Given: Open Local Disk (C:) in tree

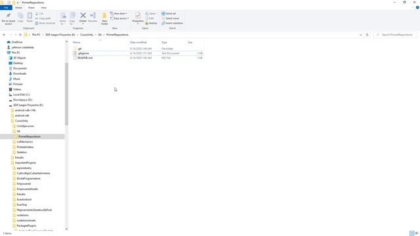Looking at the screenshot, I should [x=21, y=94].
